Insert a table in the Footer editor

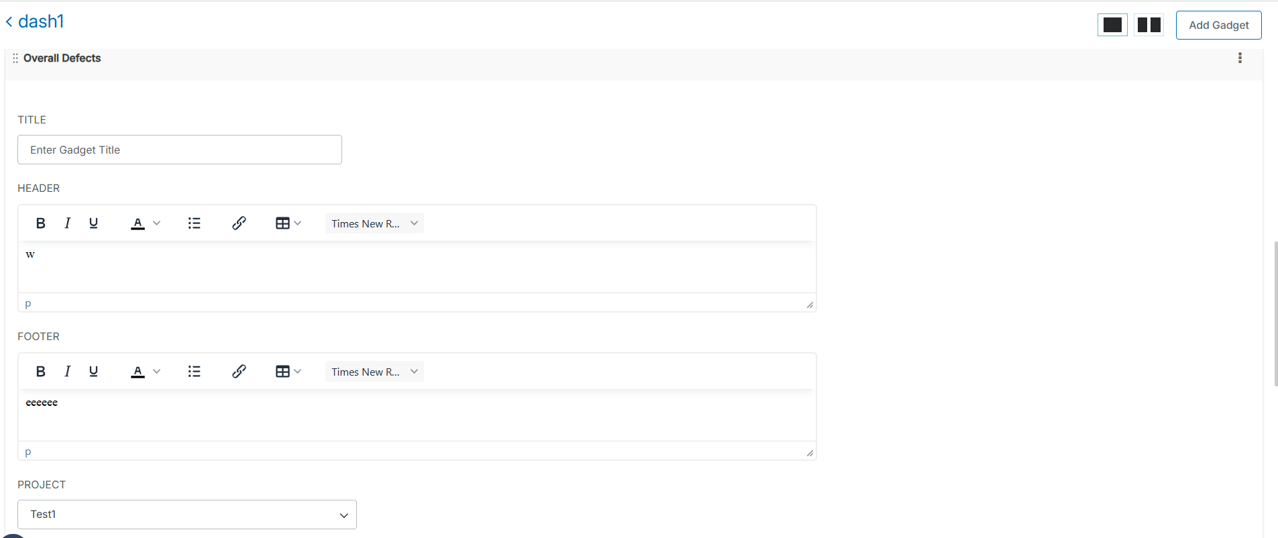pos(283,371)
